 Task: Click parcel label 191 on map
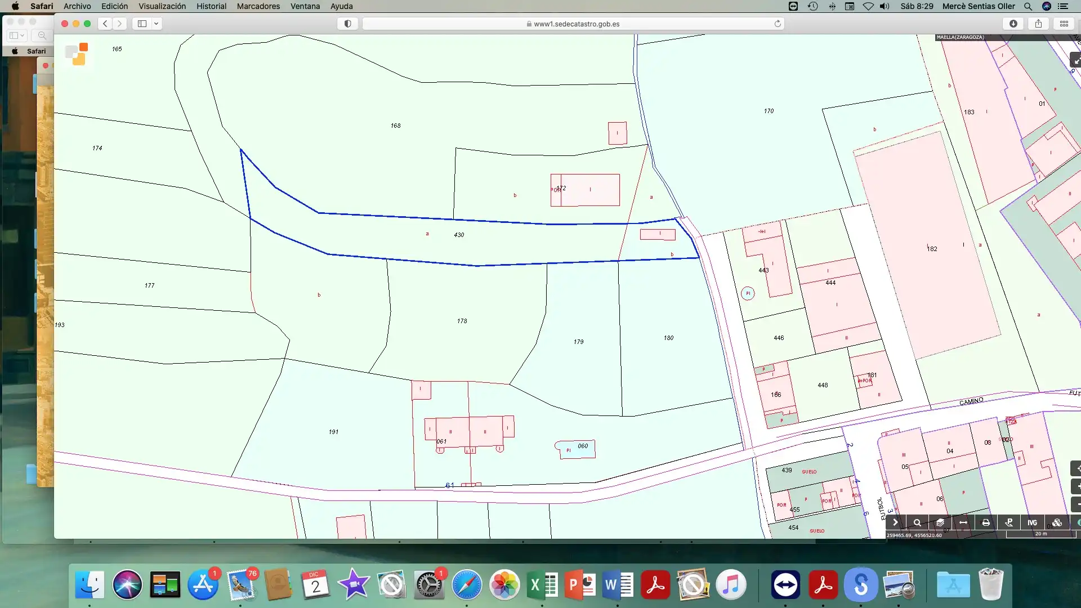click(334, 432)
